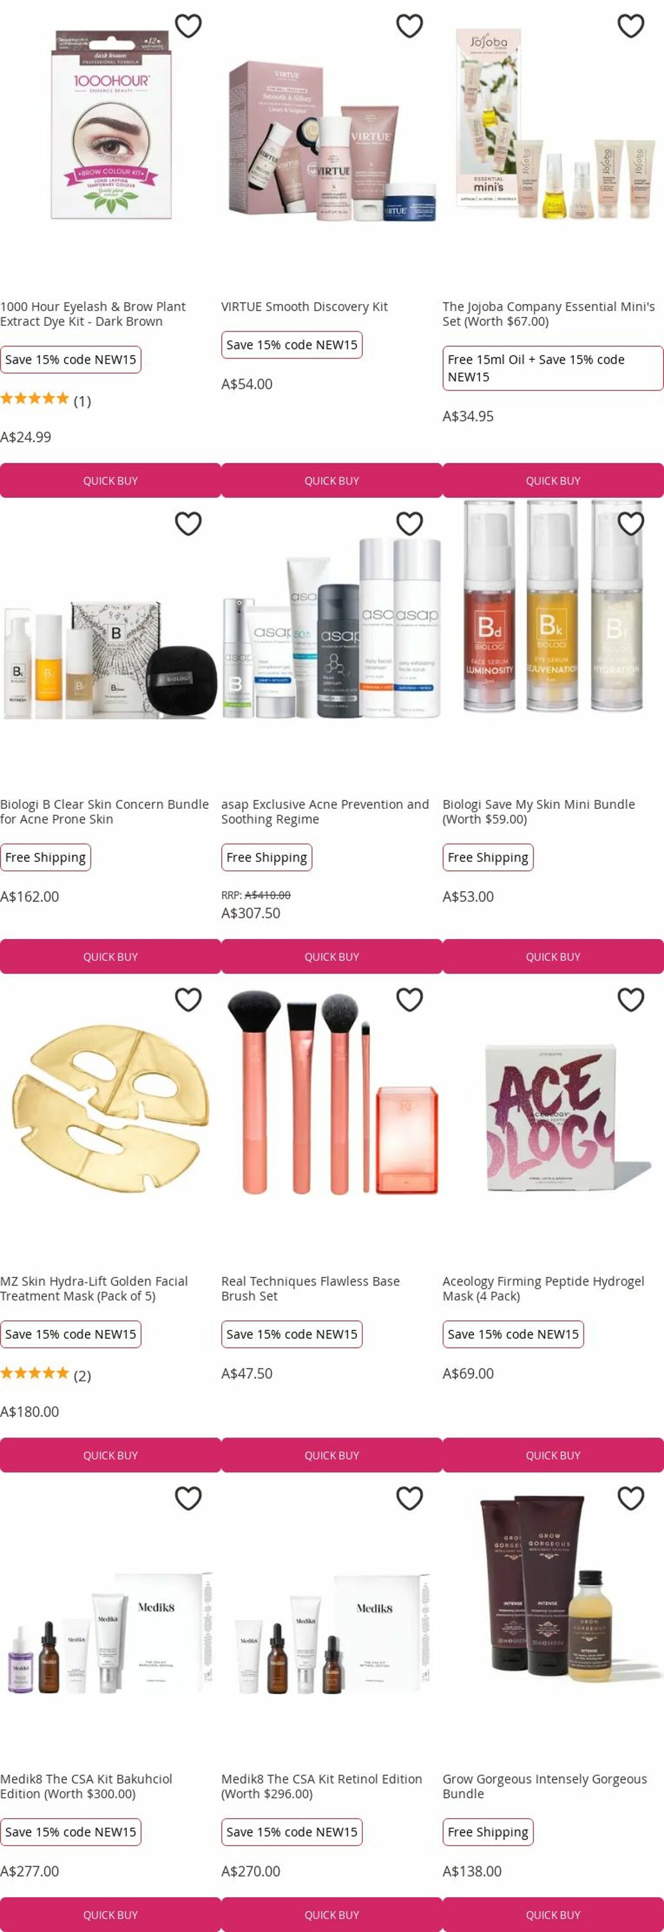The height and width of the screenshot is (1932, 664).
Task: Save asap Acne Prevention Regime to wishlist
Action: (x=409, y=524)
